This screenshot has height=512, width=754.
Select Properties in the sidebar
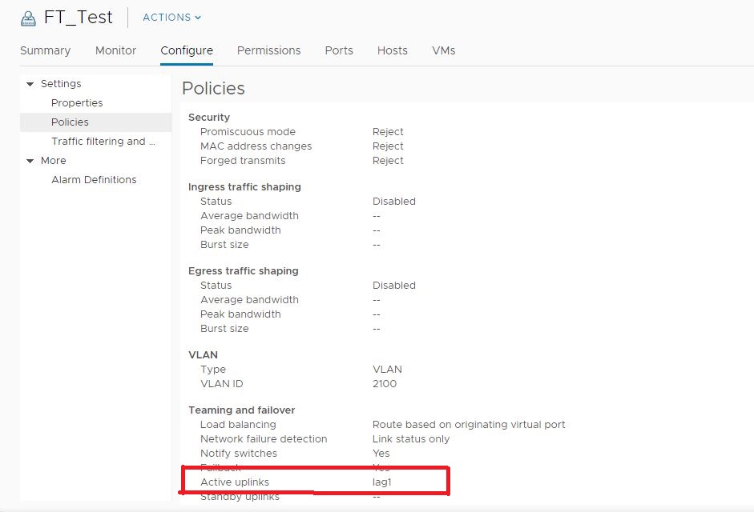[x=77, y=102]
